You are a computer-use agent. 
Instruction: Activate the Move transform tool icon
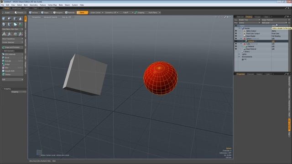coord(4,34)
